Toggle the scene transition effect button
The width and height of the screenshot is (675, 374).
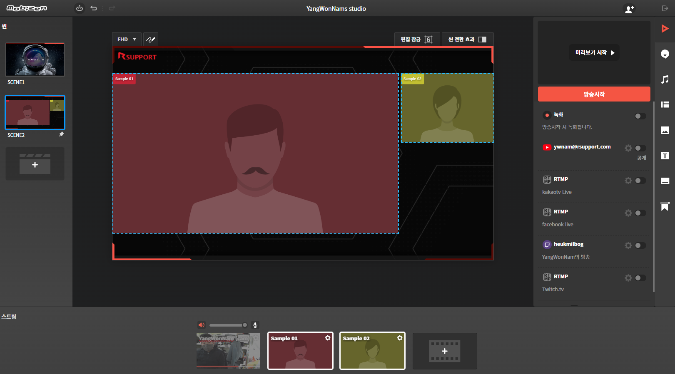point(467,40)
